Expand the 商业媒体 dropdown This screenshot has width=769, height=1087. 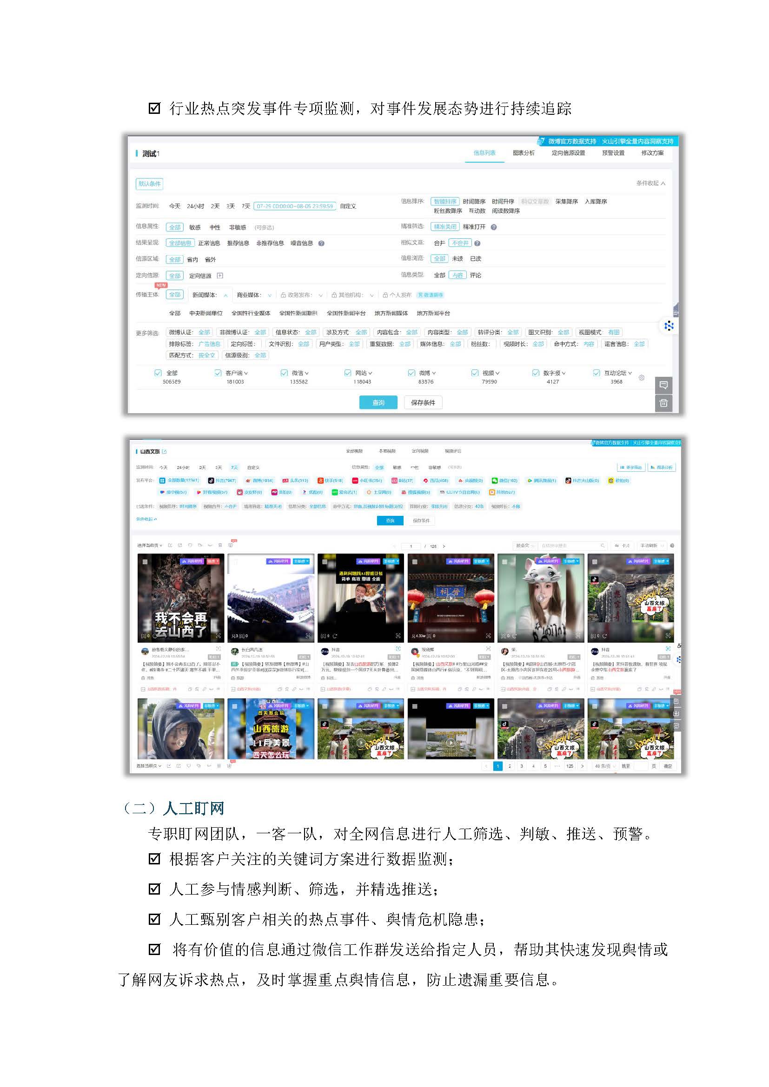tap(270, 296)
